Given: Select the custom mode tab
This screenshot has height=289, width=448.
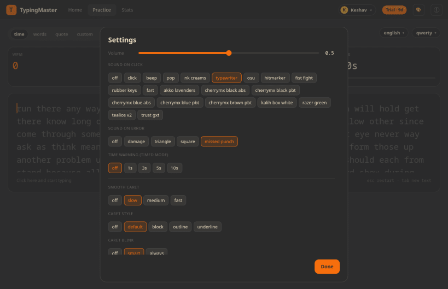Looking at the screenshot, I should pos(85,34).
